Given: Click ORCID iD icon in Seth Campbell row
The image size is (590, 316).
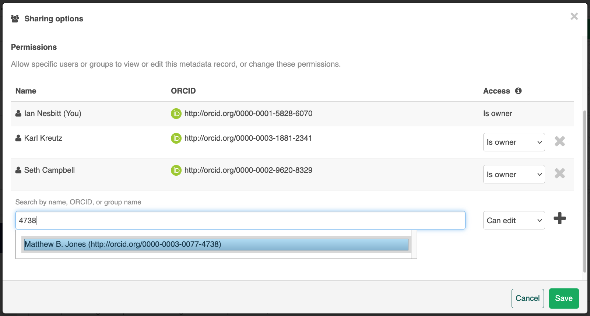Looking at the screenshot, I should [176, 170].
